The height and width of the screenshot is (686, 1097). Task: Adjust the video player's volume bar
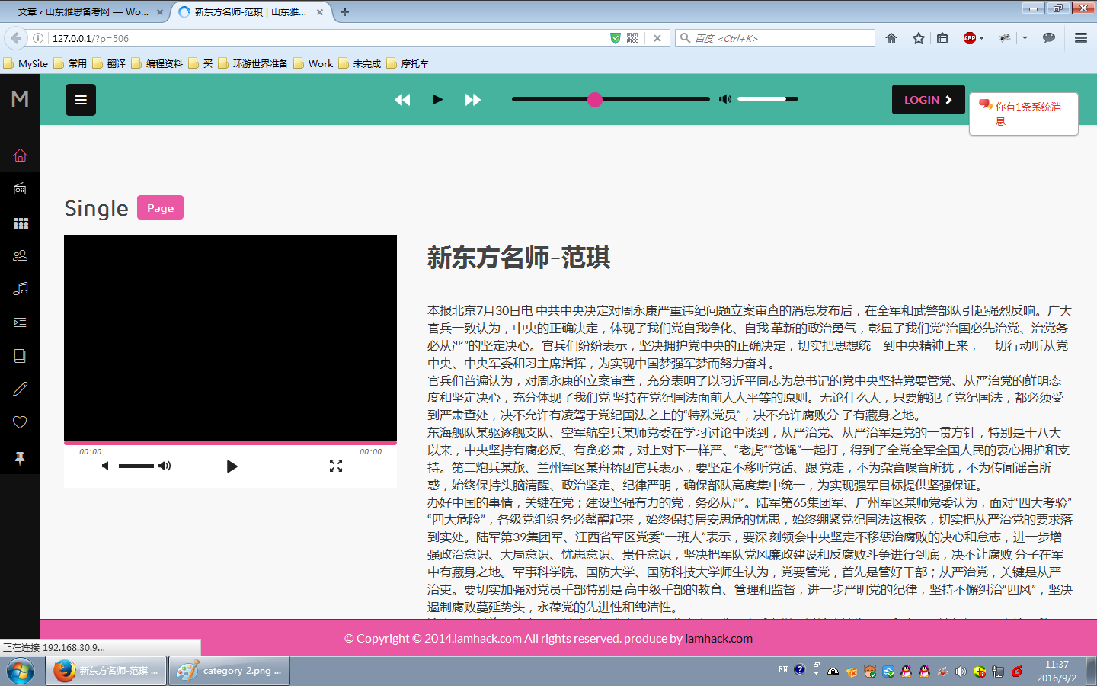click(136, 466)
